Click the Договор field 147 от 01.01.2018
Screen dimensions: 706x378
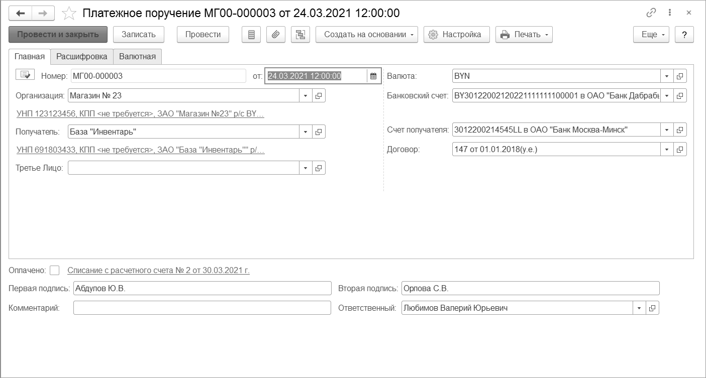click(556, 149)
